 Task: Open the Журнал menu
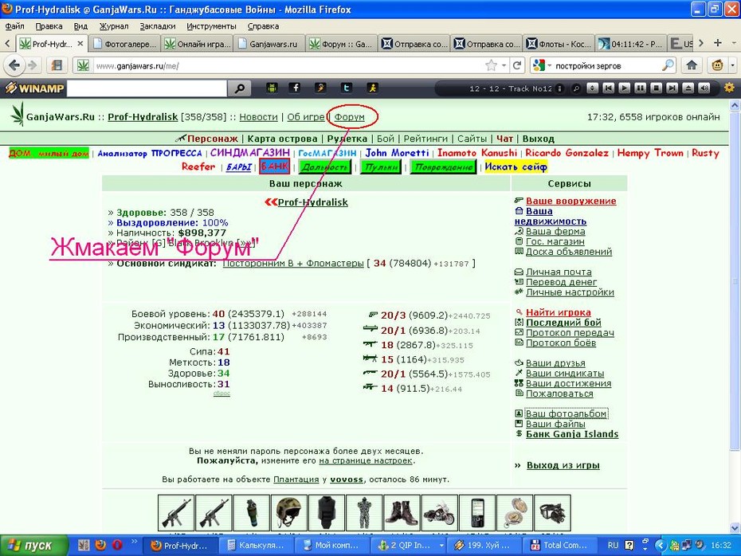114,26
